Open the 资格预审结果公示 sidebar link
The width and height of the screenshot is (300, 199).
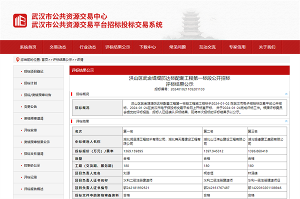click(x=37, y=142)
